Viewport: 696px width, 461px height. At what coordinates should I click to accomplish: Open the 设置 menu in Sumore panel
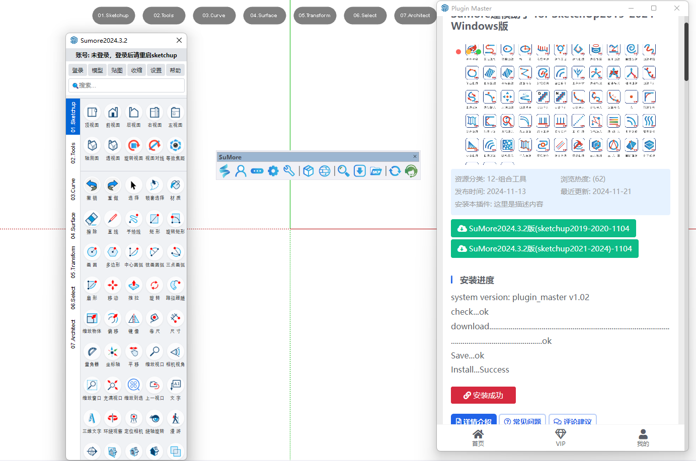pos(156,70)
